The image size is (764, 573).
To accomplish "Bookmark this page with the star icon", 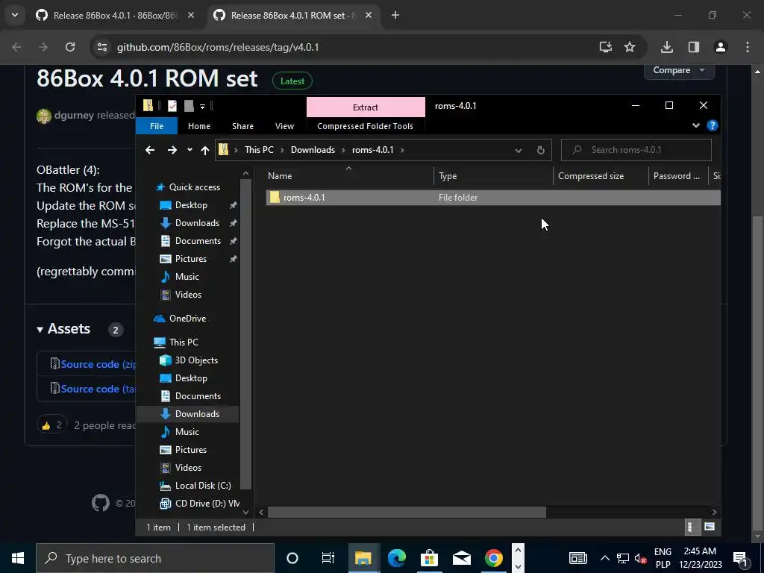I will [630, 47].
